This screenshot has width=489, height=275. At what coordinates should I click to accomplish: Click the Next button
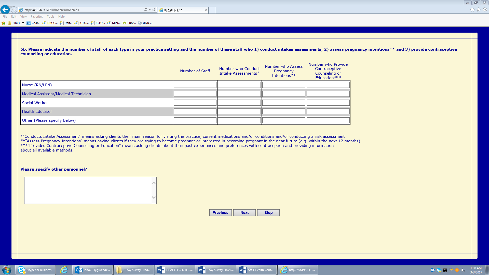pos(244,213)
